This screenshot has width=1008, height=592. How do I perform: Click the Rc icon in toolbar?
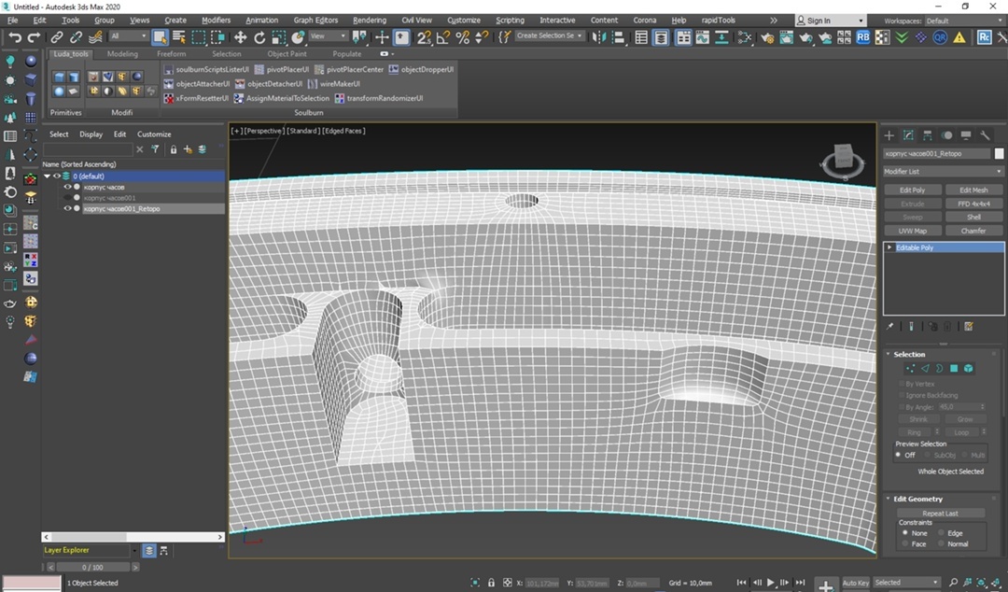[985, 37]
